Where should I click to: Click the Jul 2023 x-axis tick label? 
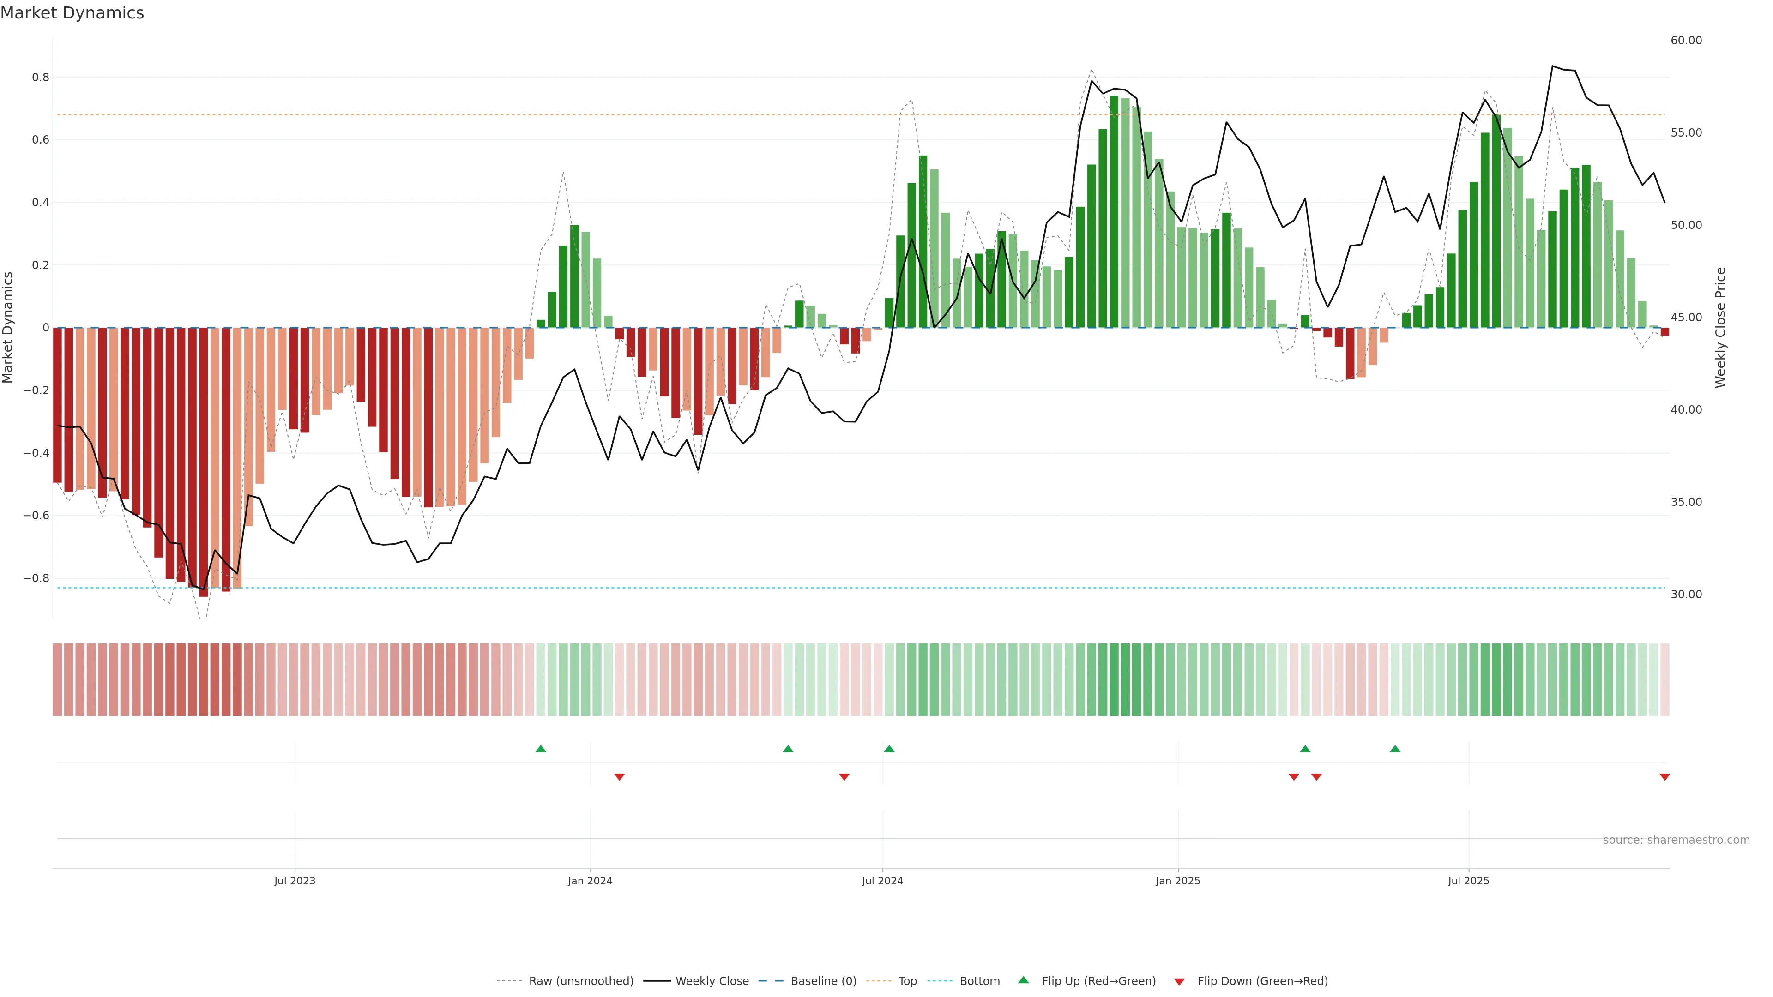[295, 881]
